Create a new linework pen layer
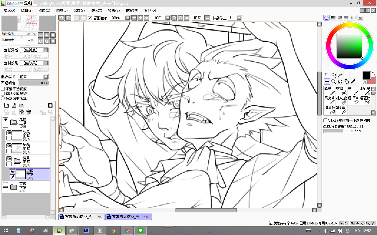This screenshot has width=377, height=235. pyautogui.click(x=14, y=105)
